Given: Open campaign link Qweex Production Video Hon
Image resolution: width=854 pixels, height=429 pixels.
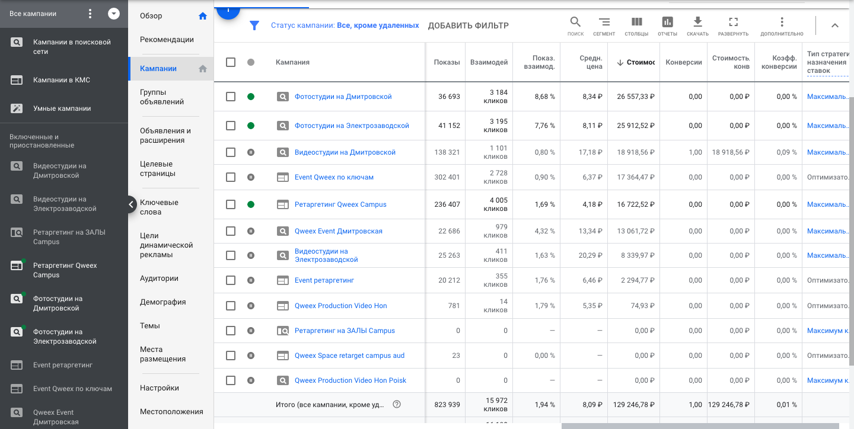Looking at the screenshot, I should point(340,306).
